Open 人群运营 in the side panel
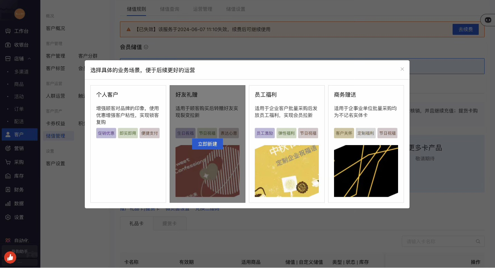The width and height of the screenshot is (495, 268). pyautogui.click(x=55, y=96)
